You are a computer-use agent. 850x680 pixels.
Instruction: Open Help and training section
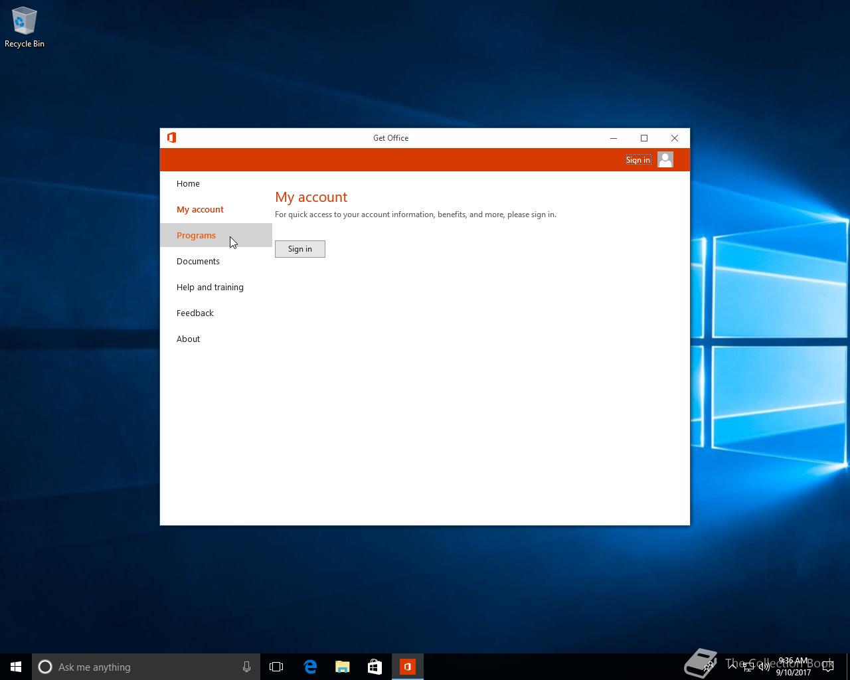210,288
